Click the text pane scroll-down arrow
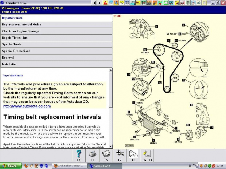The height and width of the screenshot is (169, 226). tap(110, 146)
